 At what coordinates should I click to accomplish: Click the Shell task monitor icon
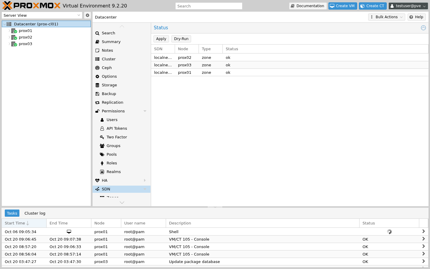(x=69, y=232)
